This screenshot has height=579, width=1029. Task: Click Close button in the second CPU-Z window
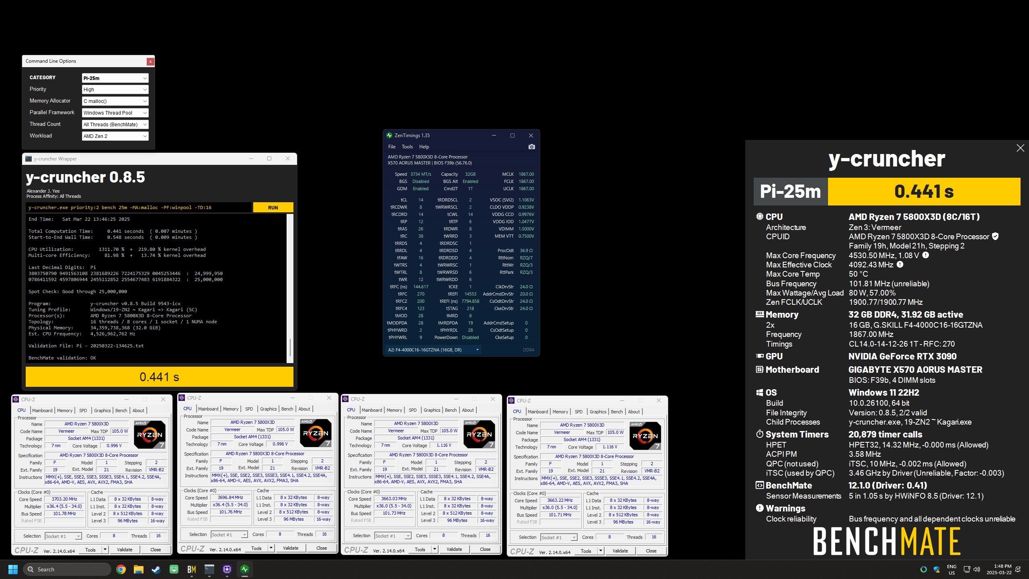click(x=322, y=548)
